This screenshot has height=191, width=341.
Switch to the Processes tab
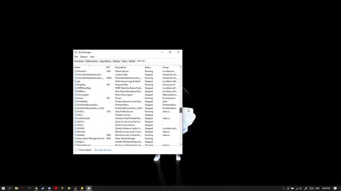click(x=79, y=62)
